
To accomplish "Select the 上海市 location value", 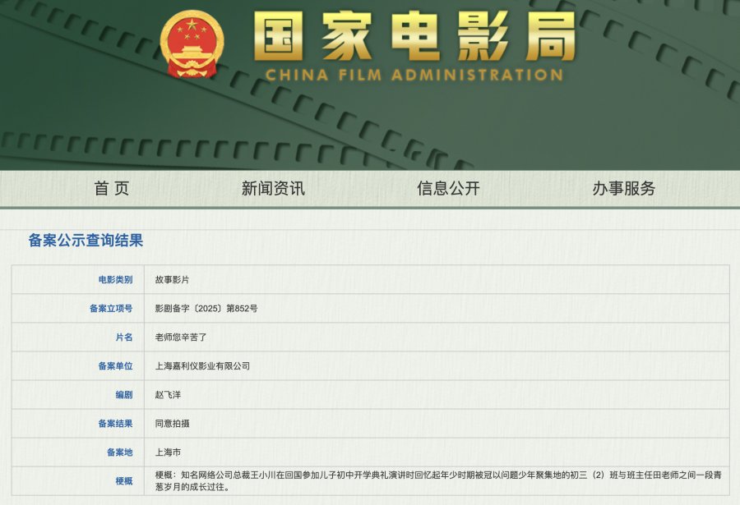I will (168, 452).
